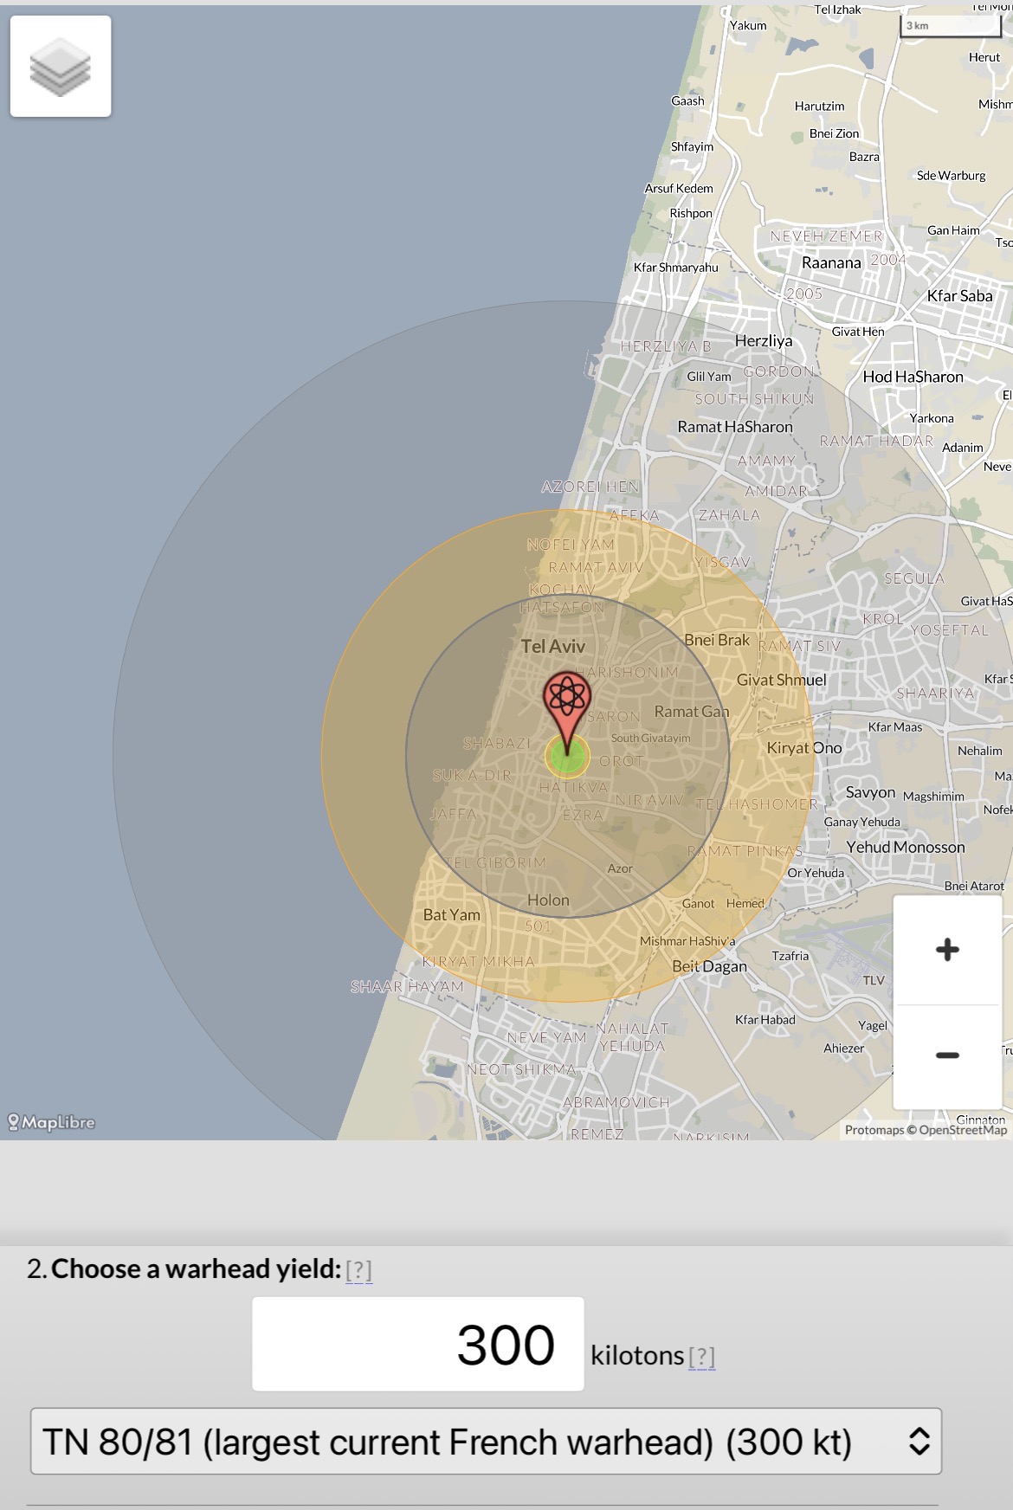
Task: Click the Azor label
Action: (620, 868)
